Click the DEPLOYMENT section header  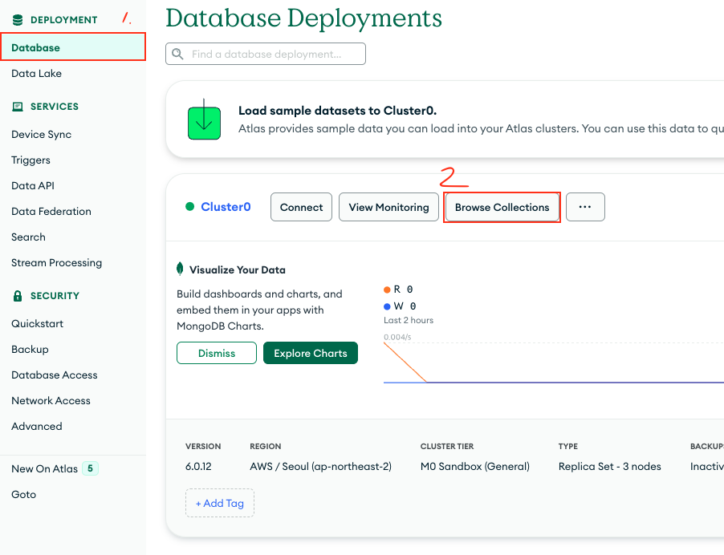pyautogui.click(x=63, y=20)
